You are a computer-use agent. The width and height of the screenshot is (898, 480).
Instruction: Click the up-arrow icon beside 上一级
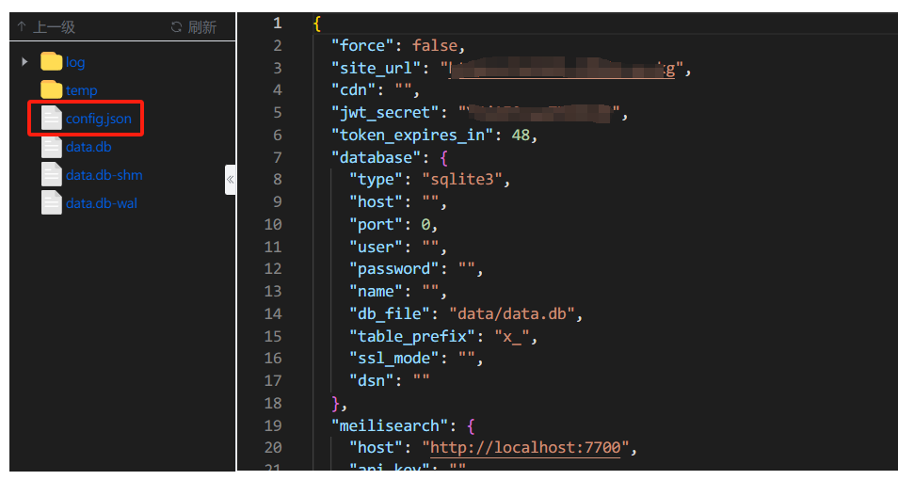(22, 27)
